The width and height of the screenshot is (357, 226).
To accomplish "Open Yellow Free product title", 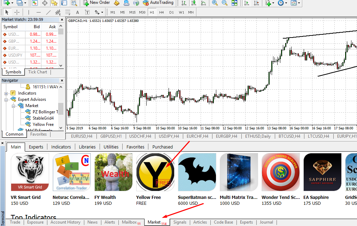I will point(148,197).
